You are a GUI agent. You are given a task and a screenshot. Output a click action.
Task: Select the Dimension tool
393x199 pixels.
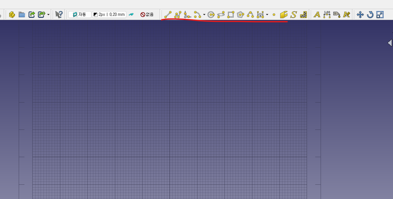pyautogui.click(x=327, y=15)
